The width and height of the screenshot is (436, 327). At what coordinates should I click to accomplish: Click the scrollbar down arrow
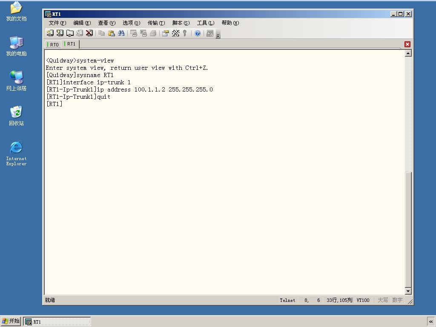point(408,291)
